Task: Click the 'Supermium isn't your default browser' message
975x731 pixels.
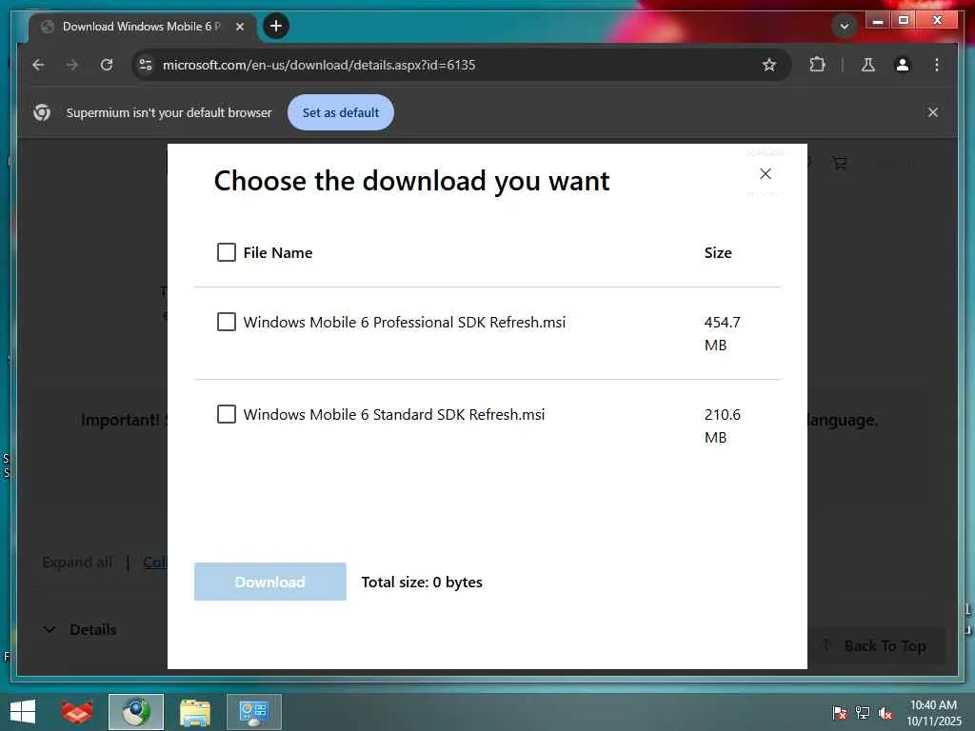Action: pyautogui.click(x=169, y=112)
